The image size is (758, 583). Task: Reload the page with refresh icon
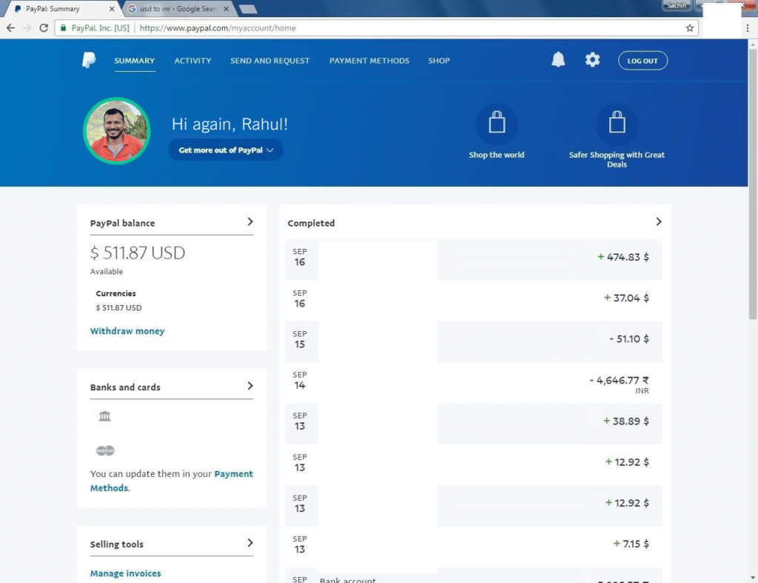pyautogui.click(x=44, y=28)
